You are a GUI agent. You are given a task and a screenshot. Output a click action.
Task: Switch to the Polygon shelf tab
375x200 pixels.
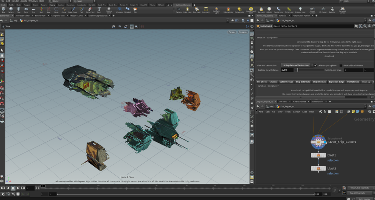(27, 5)
